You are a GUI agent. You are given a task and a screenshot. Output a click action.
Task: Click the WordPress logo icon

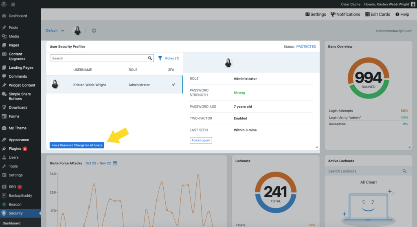[4, 4]
